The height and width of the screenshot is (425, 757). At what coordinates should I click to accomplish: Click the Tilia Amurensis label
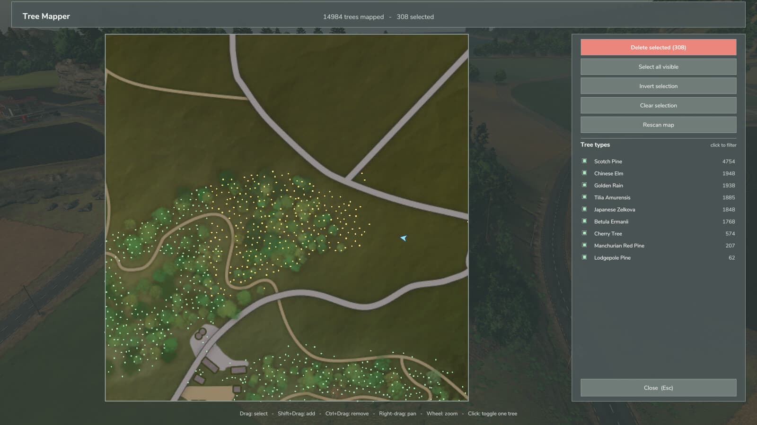(x=612, y=197)
